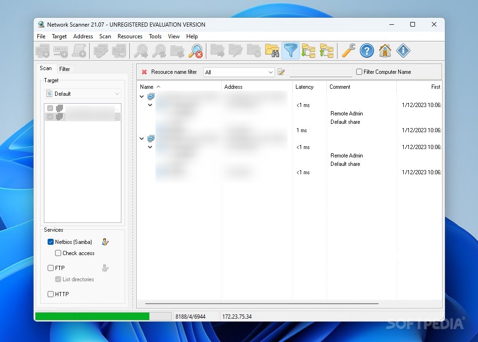This screenshot has height=342, width=478.
Task: Click collapse tree green up arrow icon
Action: 326,50
